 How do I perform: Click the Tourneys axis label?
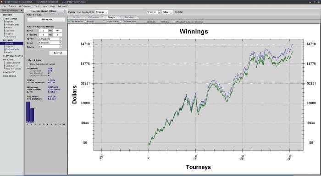click(198, 167)
